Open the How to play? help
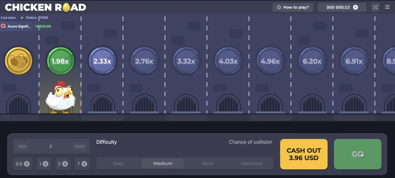Image resolution: width=395 pixels, height=178 pixels. click(293, 7)
